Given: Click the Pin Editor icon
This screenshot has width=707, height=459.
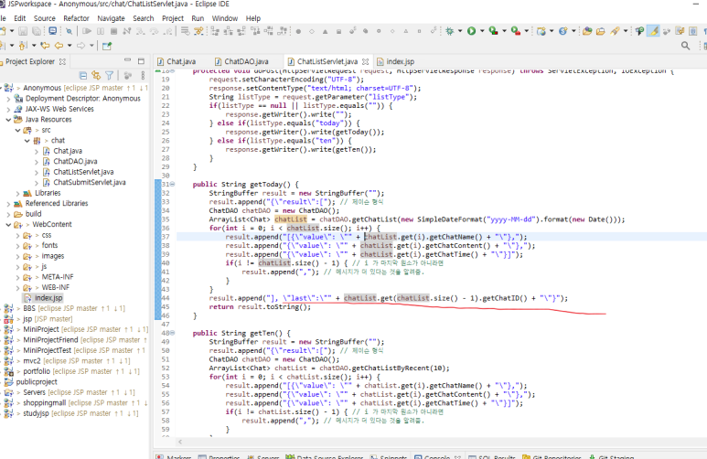Looking at the screenshot, I should [x=107, y=46].
